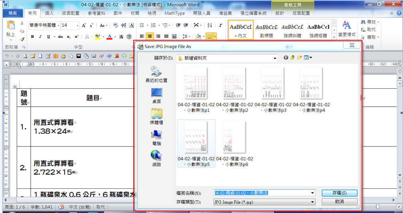Click the superscript x² icon
403x213 pixels.
(76, 36)
